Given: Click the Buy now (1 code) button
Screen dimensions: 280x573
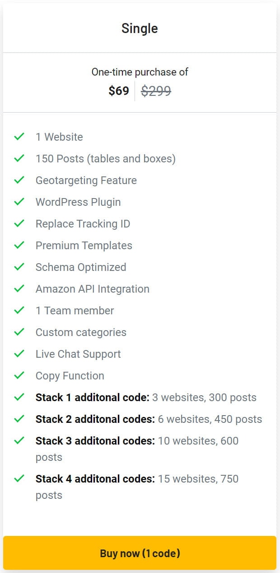Looking at the screenshot, I should coord(140,553).
